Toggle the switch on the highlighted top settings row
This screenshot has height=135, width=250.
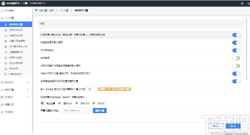[x=236, y=35]
